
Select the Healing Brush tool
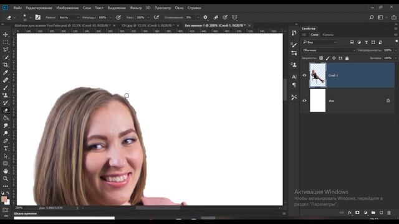point(6,80)
